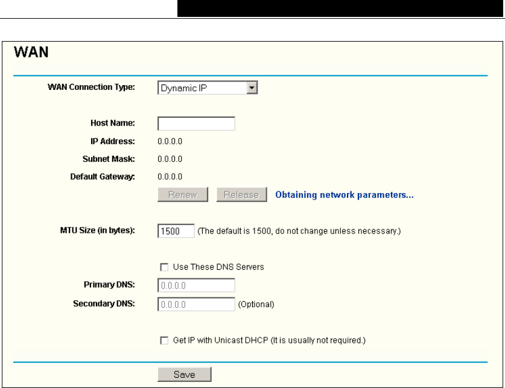The width and height of the screenshot is (505, 388).
Task: Click the MTU default 1500 note text
Action: (x=299, y=231)
